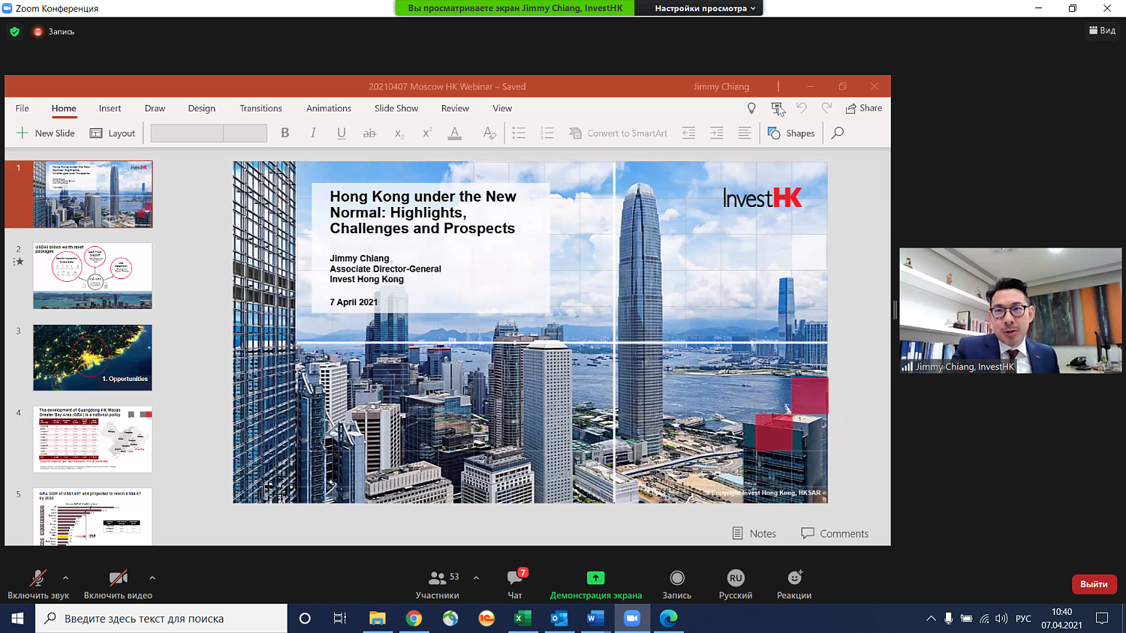
Task: Open the View ribbon tab
Action: coord(502,108)
